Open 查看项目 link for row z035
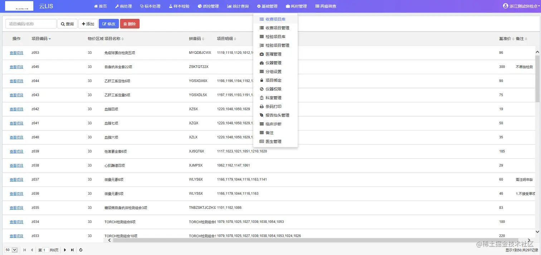541x255 pixels. [x=16, y=208]
